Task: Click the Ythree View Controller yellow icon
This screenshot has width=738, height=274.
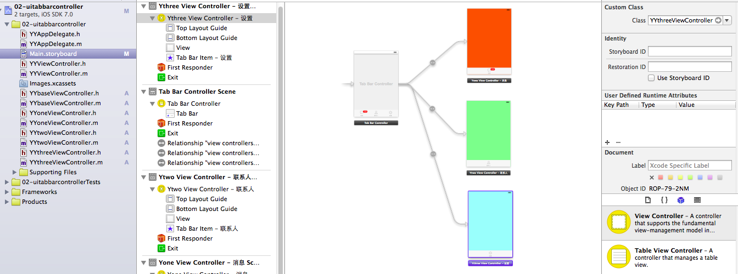Action: coord(161,18)
